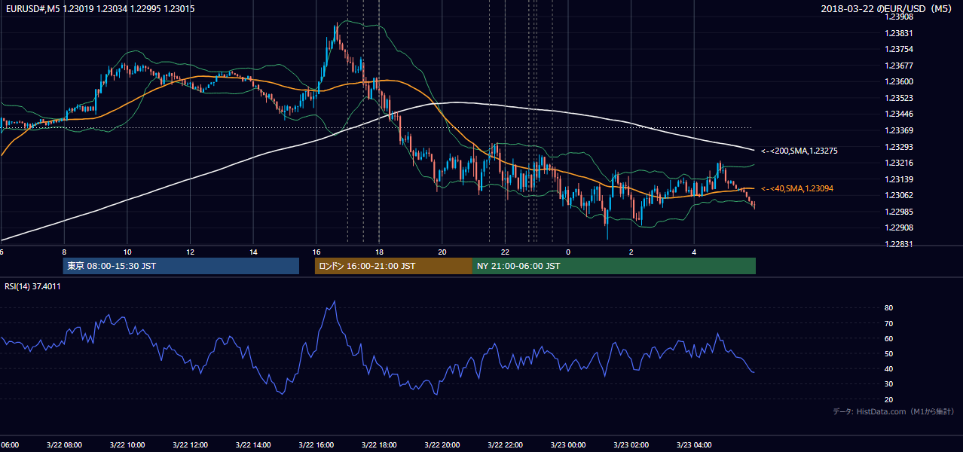Image resolution: width=963 pixels, height=452 pixels.
Task: Select the ロンドン 16:00-21:00 JST session bar
Action: point(393,266)
